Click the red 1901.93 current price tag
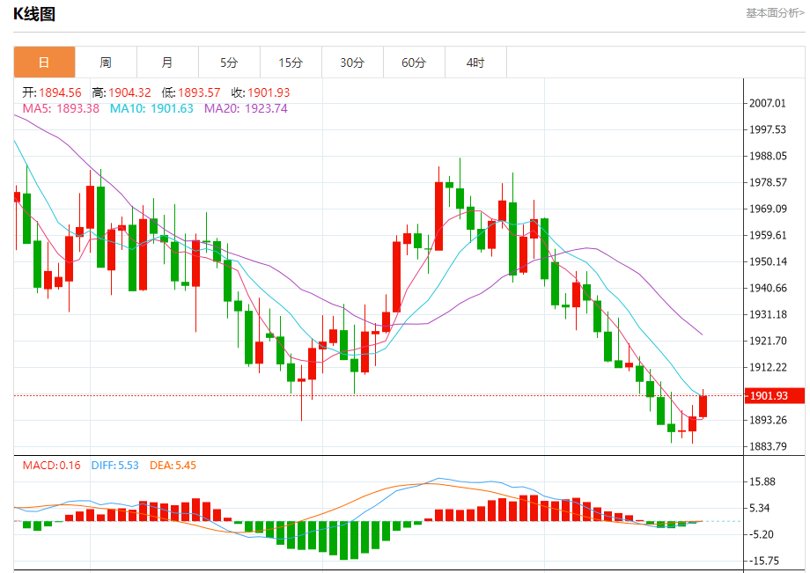Image resolution: width=810 pixels, height=573 pixels. click(x=775, y=396)
